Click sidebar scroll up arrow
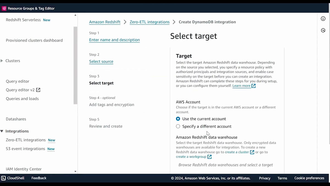The width and height of the screenshot is (330, 186). coord(75,15)
